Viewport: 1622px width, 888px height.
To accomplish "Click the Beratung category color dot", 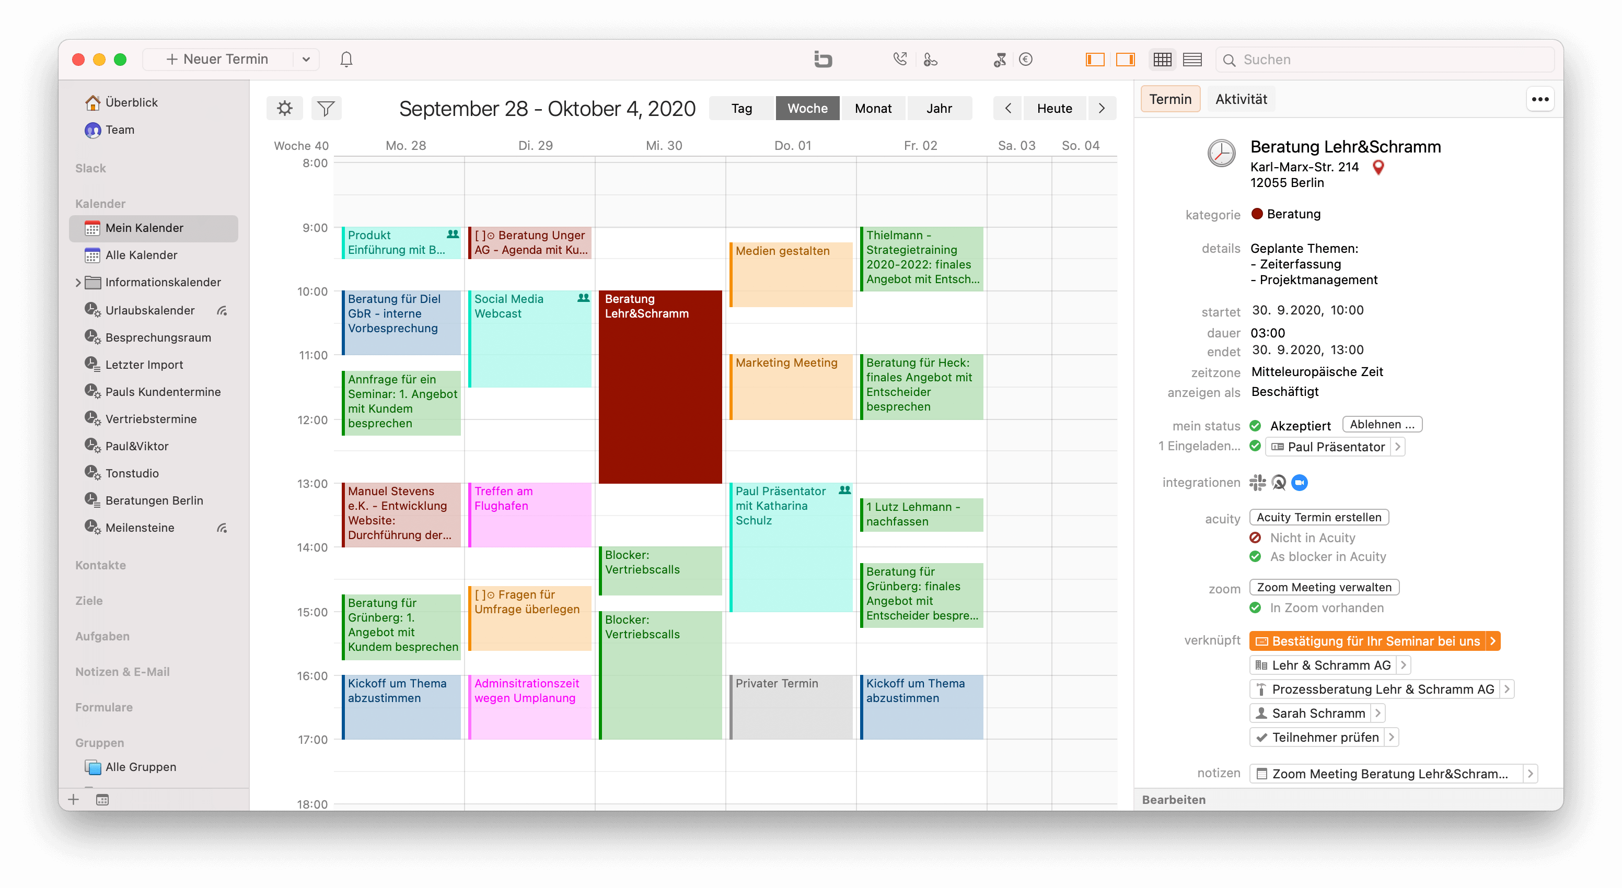I will (1257, 214).
